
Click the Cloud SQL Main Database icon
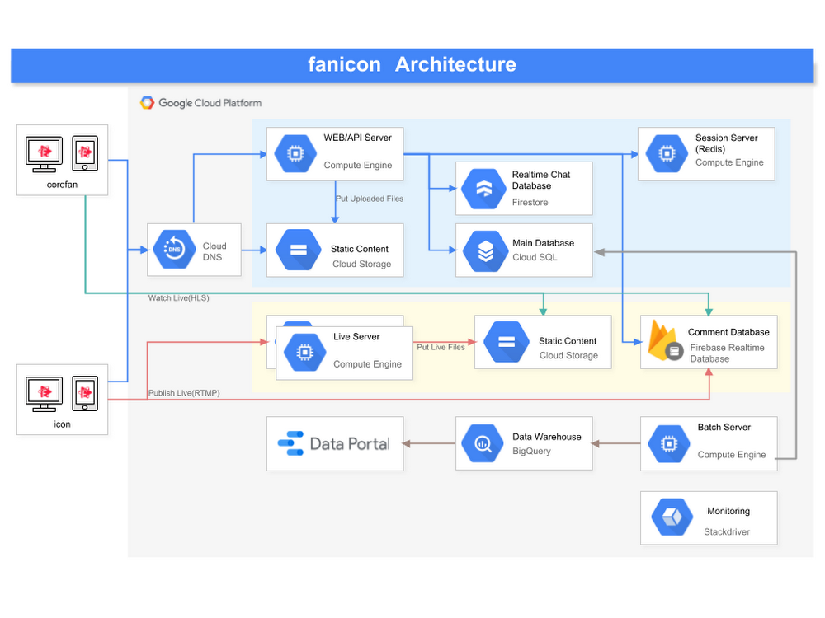(486, 251)
